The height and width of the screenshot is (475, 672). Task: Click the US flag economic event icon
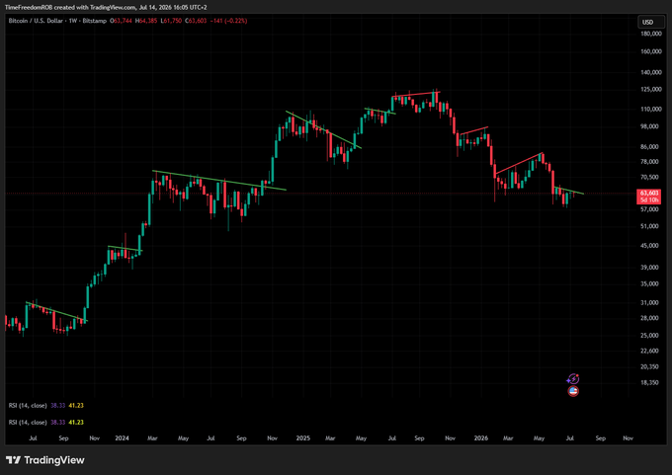pyautogui.click(x=573, y=391)
